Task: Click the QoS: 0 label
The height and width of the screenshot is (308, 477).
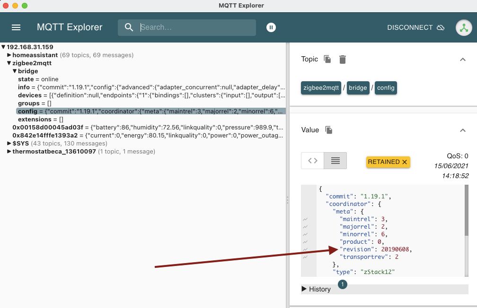Action: [458, 156]
